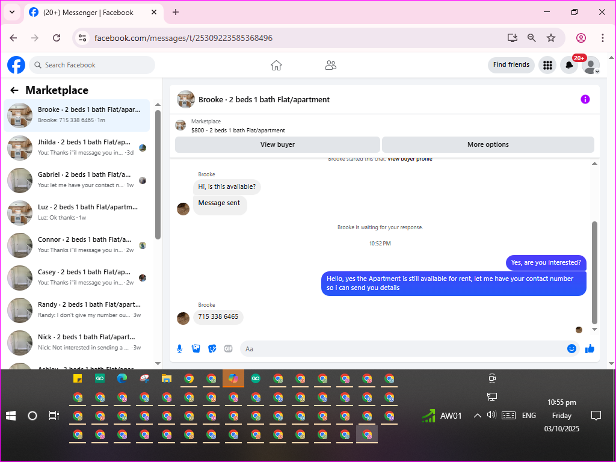Viewport: 616px width, 462px height.
Task: Show hidden system tray icons
Action: point(477,416)
